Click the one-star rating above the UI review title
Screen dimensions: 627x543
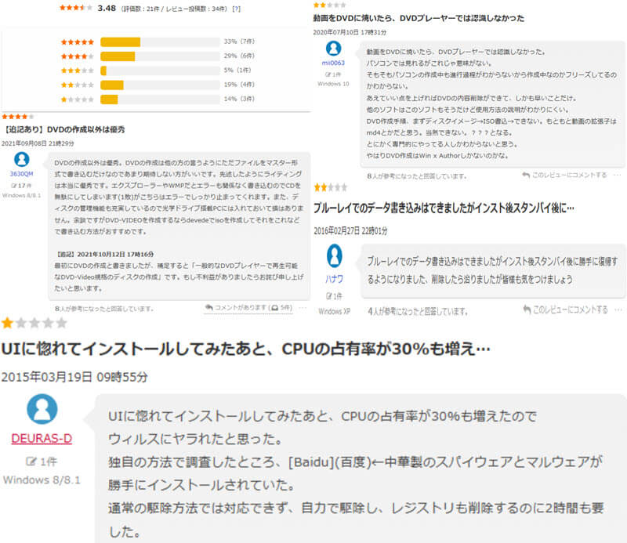(x=33, y=323)
